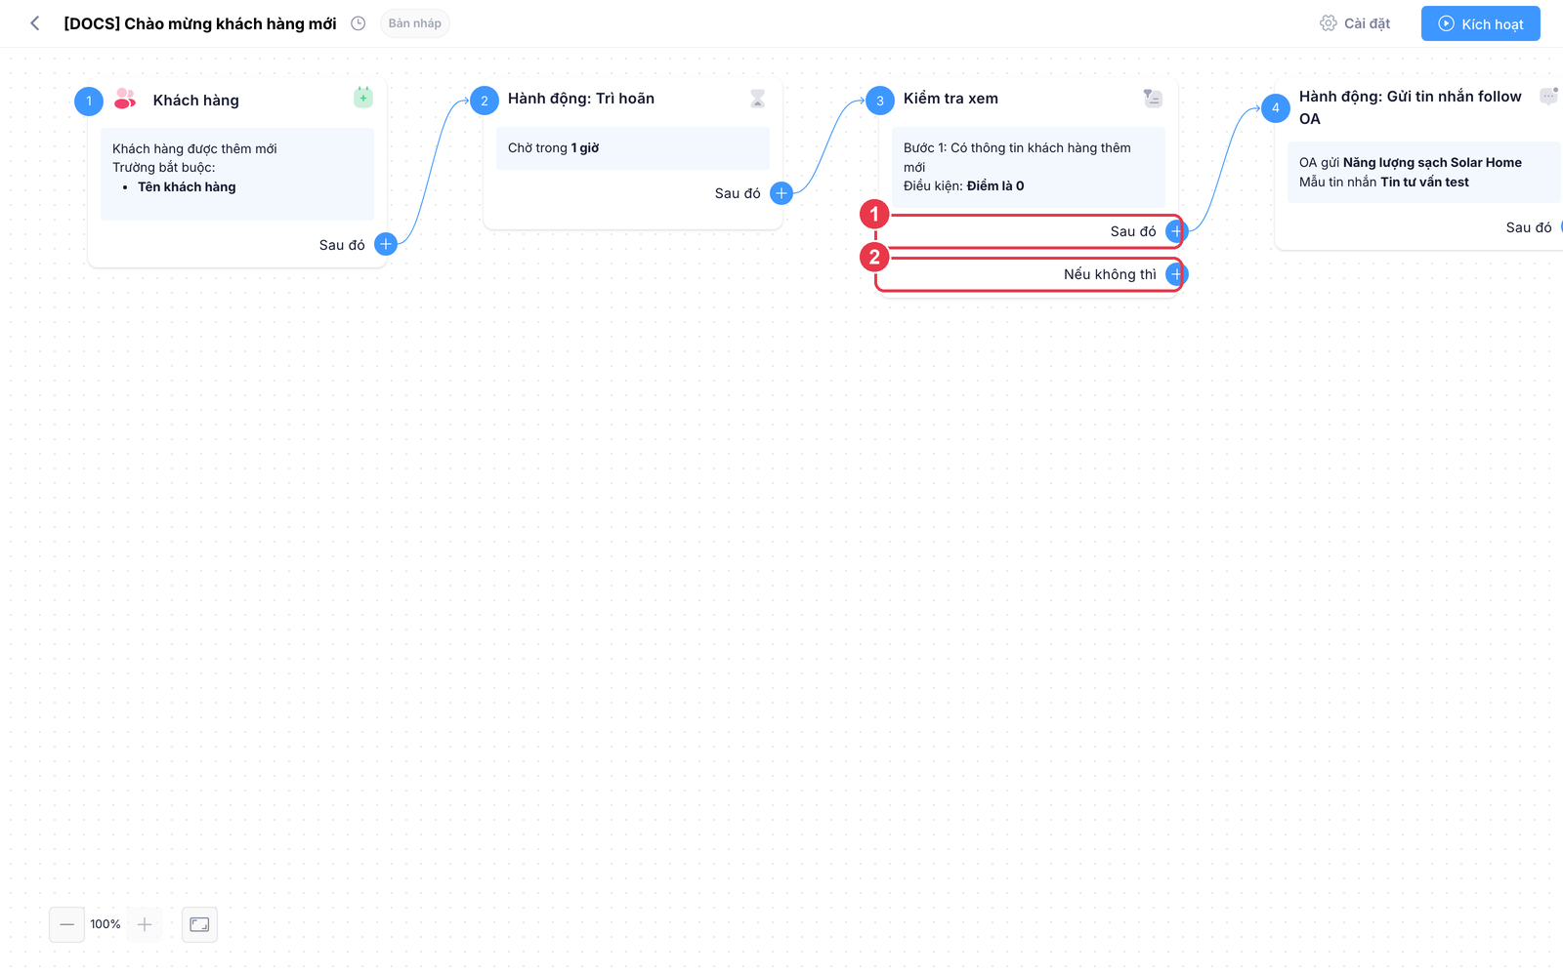Click OA gửi Năng lượng sạch Solar Home
Viewport: 1563px width, 976px height.
point(1411,163)
